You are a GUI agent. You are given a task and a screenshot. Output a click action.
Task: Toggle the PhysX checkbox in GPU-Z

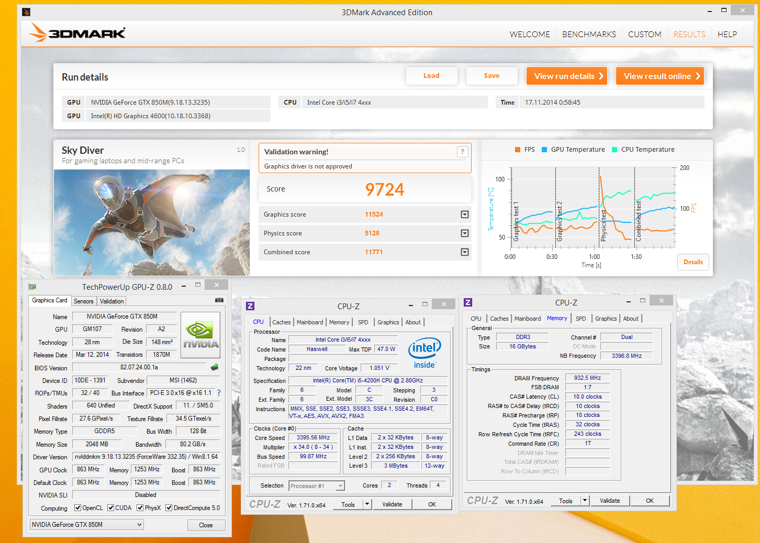[140, 507]
